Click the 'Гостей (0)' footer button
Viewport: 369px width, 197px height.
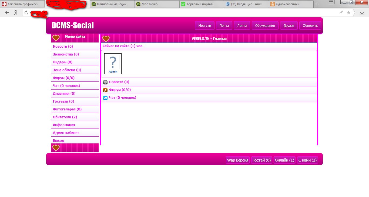tap(261, 160)
